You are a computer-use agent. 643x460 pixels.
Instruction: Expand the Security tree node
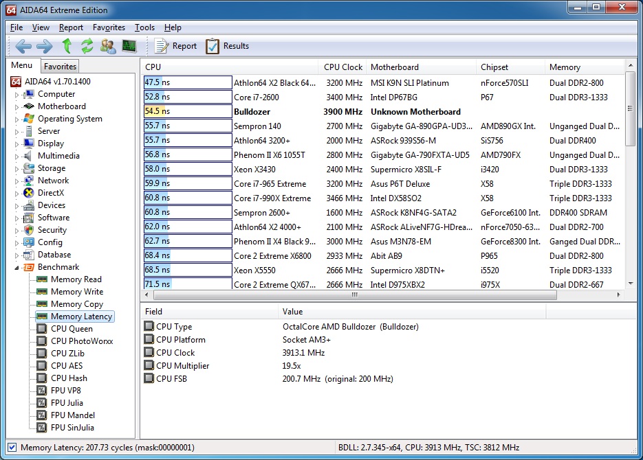[17, 231]
